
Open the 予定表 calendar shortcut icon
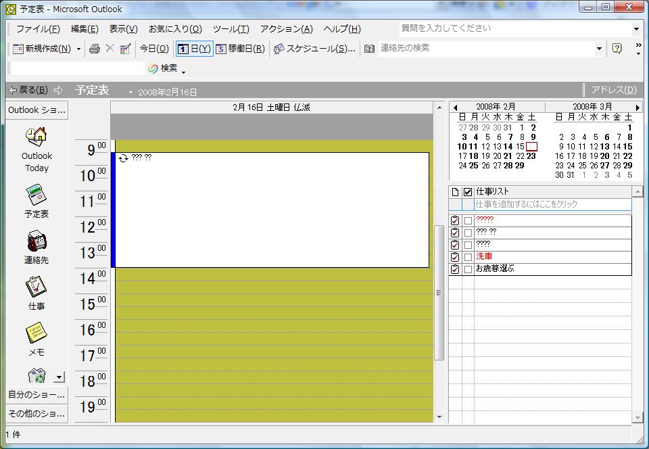click(x=37, y=195)
